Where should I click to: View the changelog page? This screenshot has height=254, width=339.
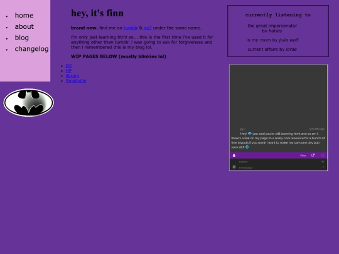tap(31, 49)
